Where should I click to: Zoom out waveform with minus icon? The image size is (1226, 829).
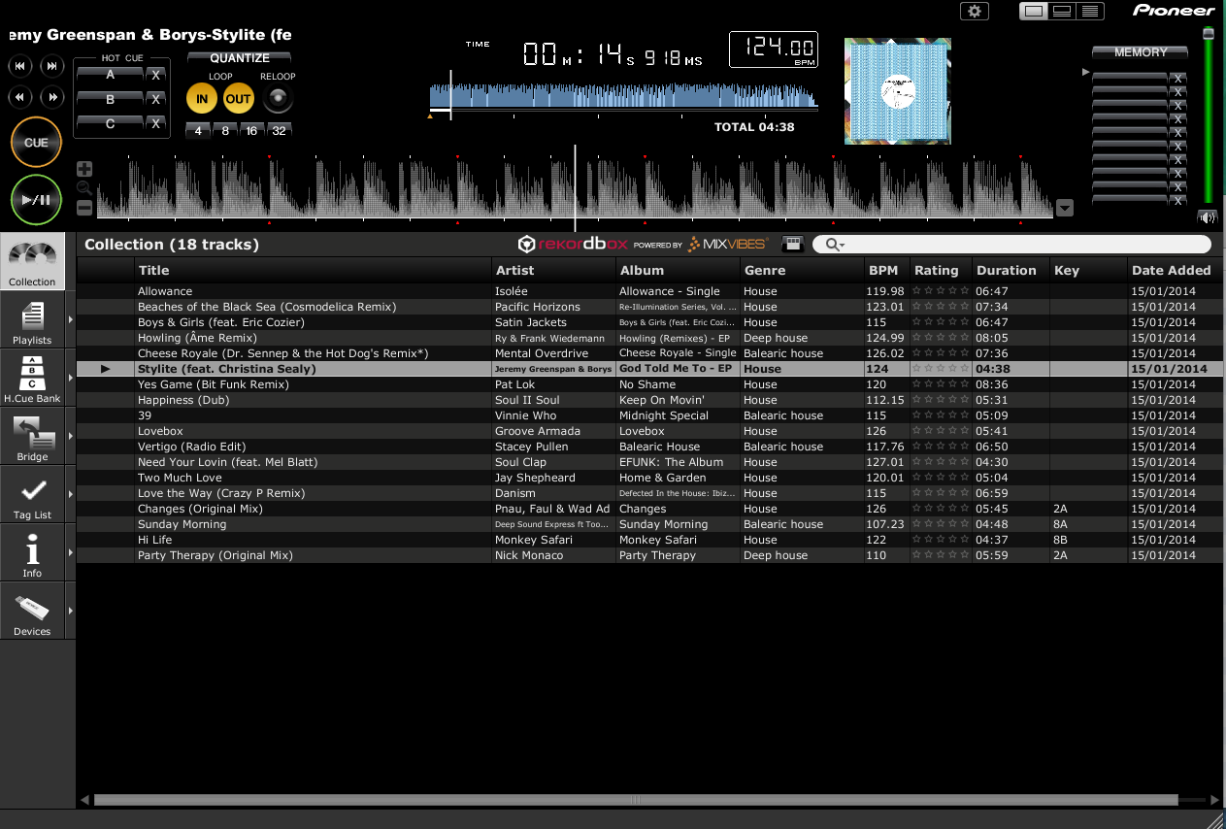tap(84, 207)
